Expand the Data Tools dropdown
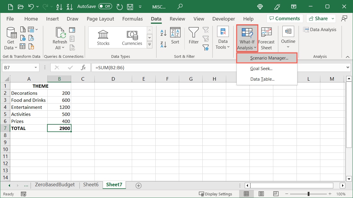 point(223,38)
